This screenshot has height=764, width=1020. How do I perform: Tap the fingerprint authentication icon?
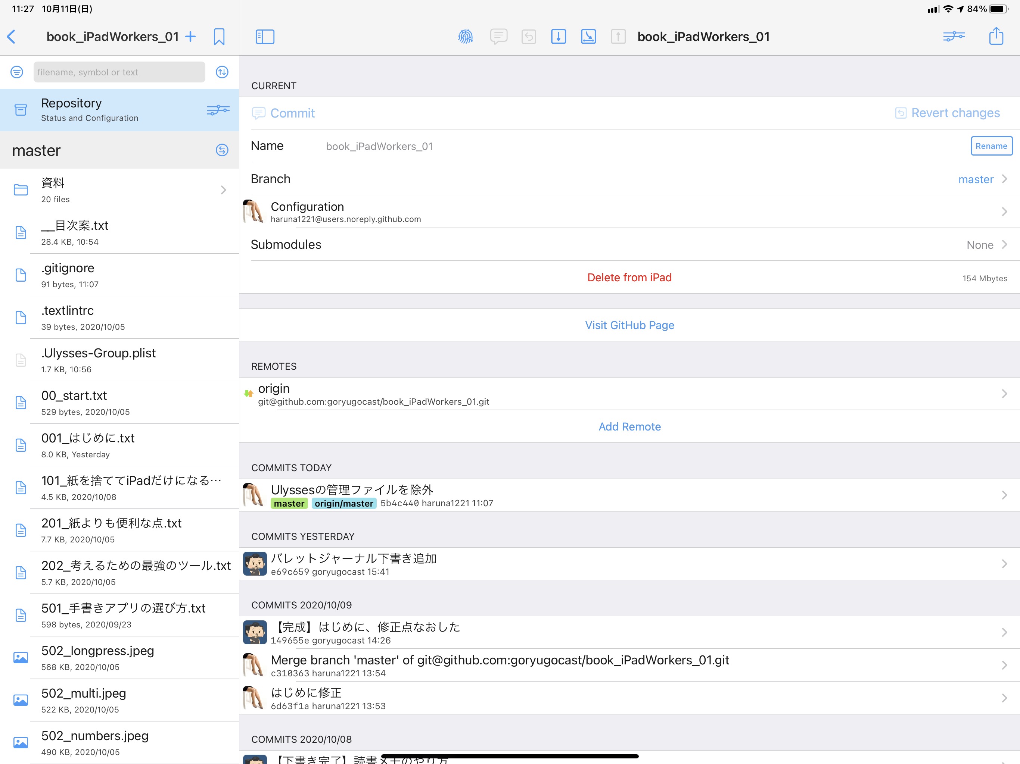465,37
